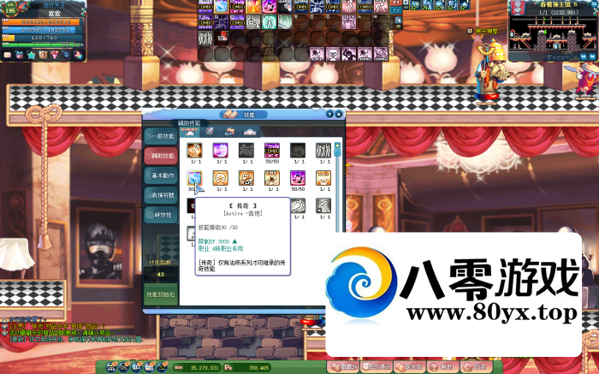Click the blue SP bar
599x374 pixels.
point(44,30)
